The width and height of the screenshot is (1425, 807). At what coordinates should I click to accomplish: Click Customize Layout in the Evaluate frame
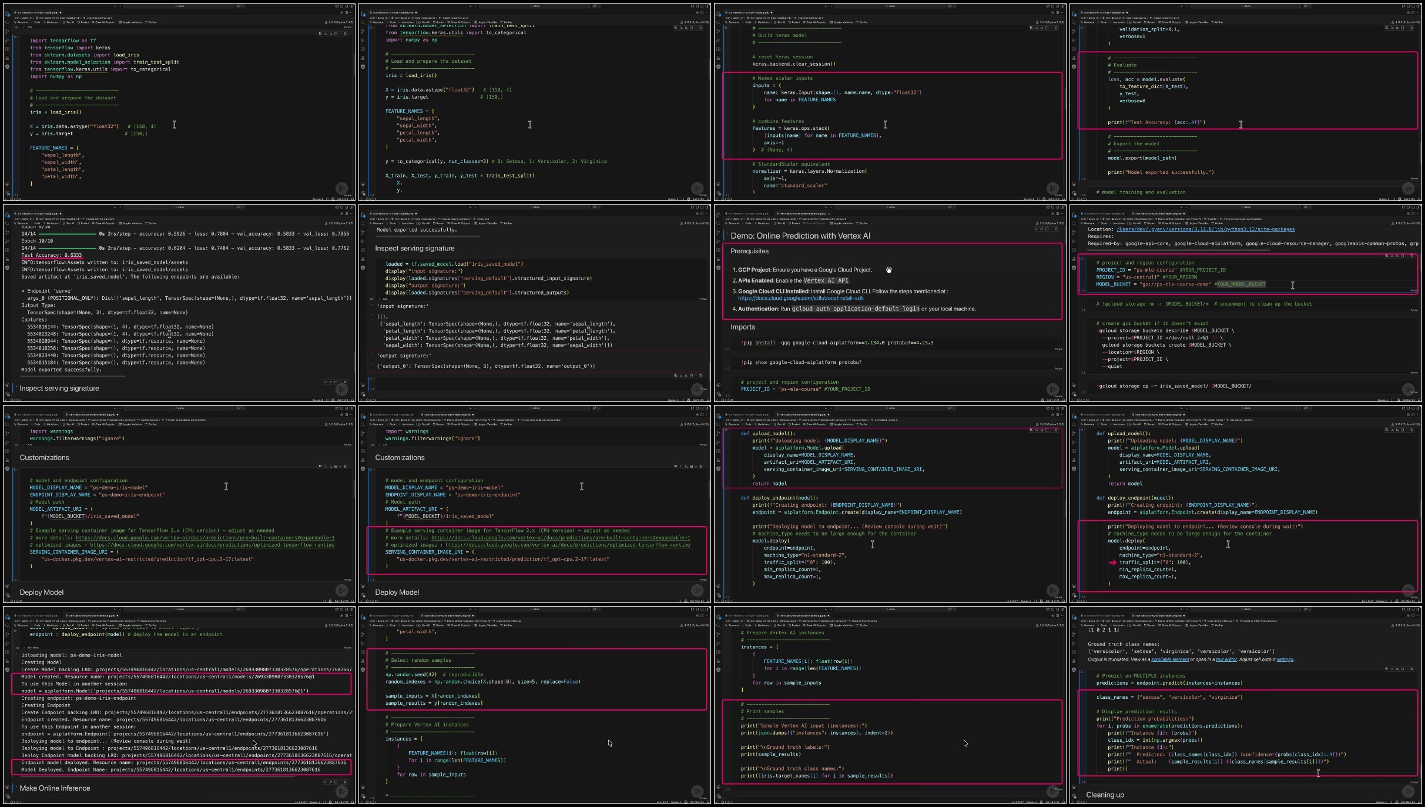click(x=1403, y=6)
